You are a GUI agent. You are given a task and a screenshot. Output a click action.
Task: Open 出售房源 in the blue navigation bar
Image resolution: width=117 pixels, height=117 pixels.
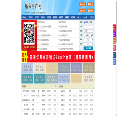tap(49, 17)
